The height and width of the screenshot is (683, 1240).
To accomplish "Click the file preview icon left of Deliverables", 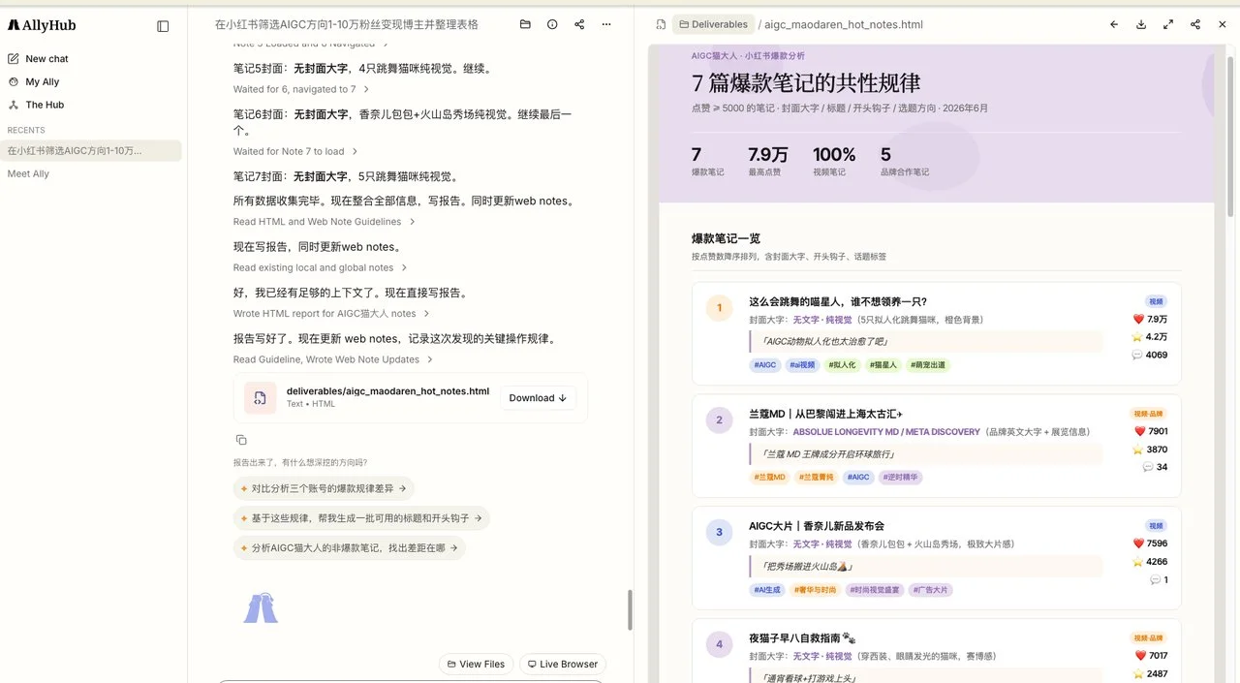I will pyautogui.click(x=661, y=24).
